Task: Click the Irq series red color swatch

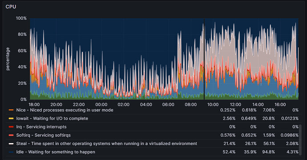Action: [x=11, y=127]
